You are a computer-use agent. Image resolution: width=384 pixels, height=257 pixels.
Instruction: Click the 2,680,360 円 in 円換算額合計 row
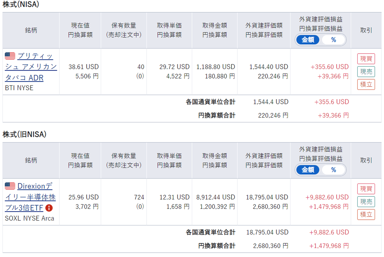(270, 246)
